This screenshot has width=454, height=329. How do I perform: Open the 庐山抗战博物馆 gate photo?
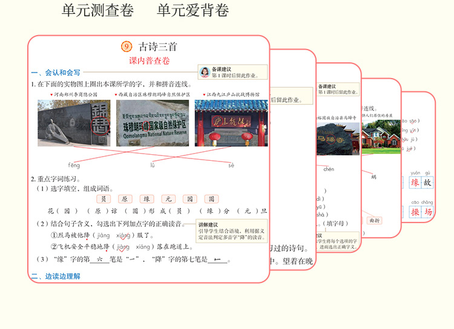231,123
